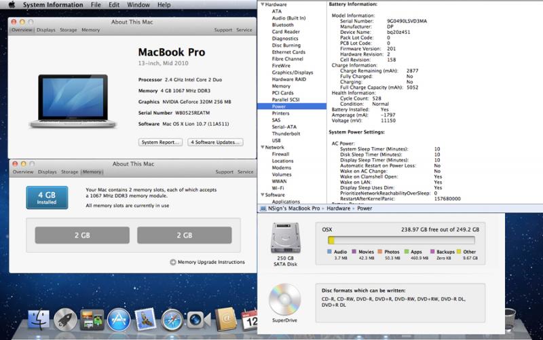Collapse the Network tree section

tap(263, 147)
